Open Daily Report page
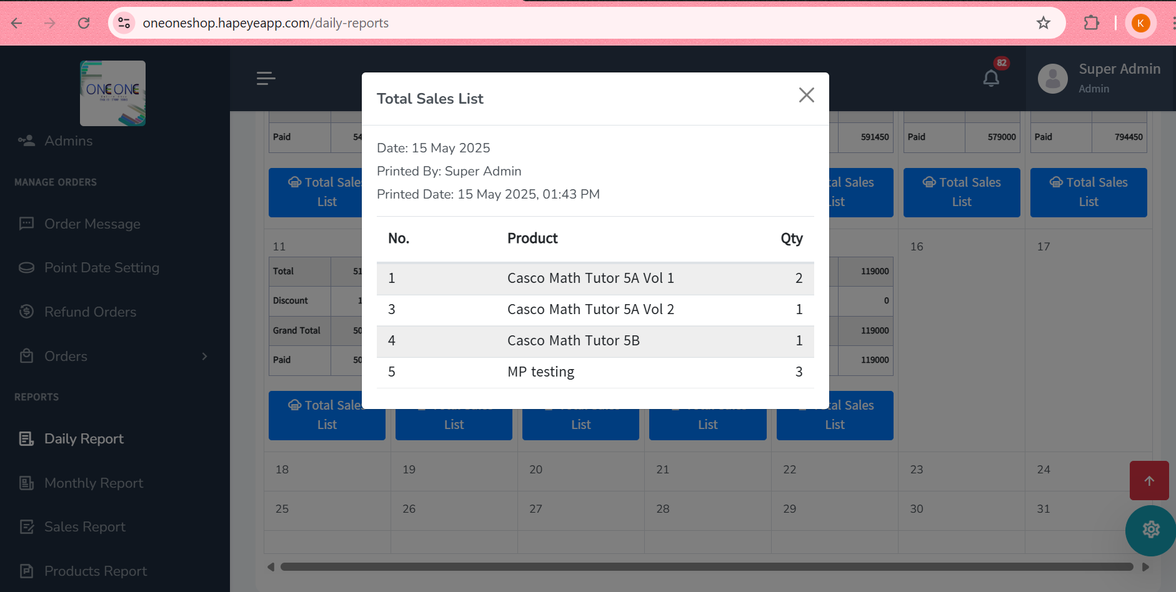The width and height of the screenshot is (1176, 592). (x=84, y=438)
